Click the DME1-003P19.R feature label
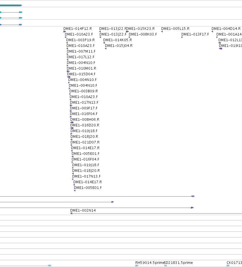Image resolution: width=242 pixels, height=267 pixels. pos(80,40)
